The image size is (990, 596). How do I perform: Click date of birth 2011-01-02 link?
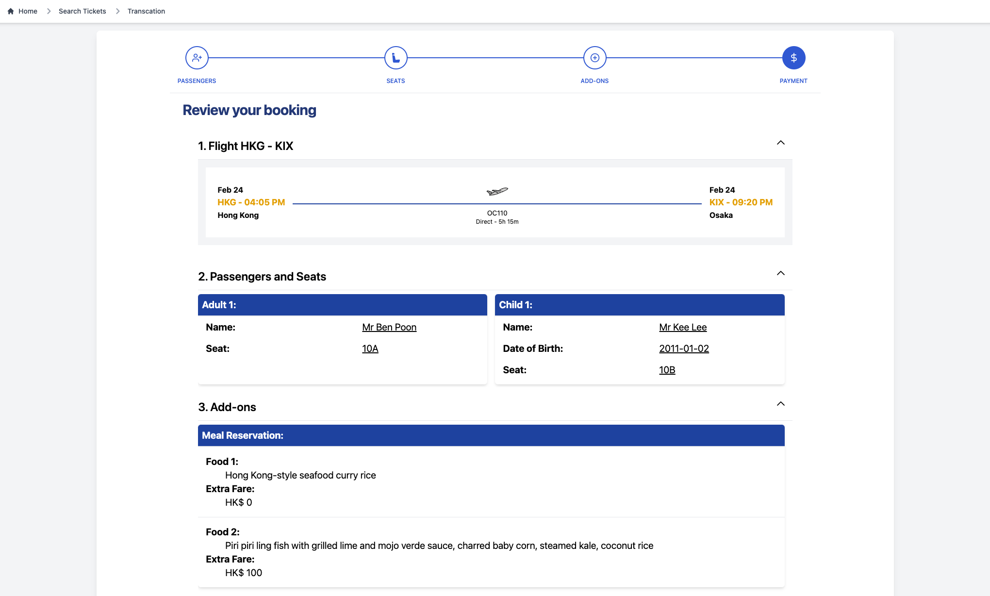(x=683, y=348)
